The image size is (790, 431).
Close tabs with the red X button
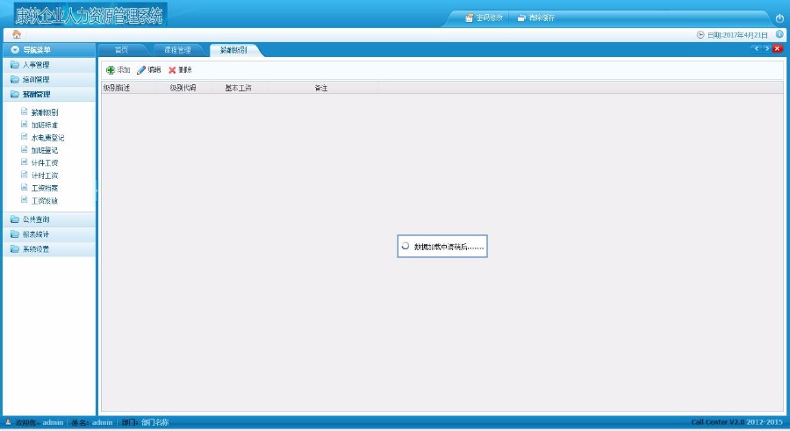(777, 49)
